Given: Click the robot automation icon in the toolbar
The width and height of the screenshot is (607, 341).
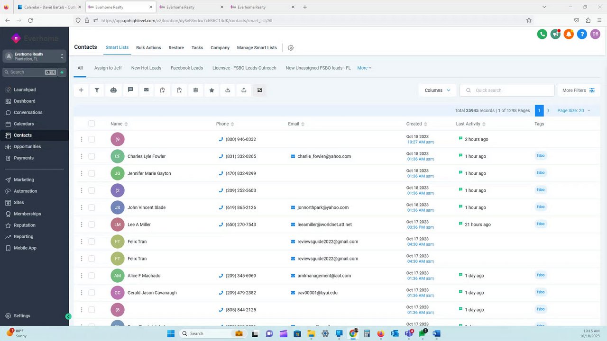Looking at the screenshot, I should (x=113, y=90).
